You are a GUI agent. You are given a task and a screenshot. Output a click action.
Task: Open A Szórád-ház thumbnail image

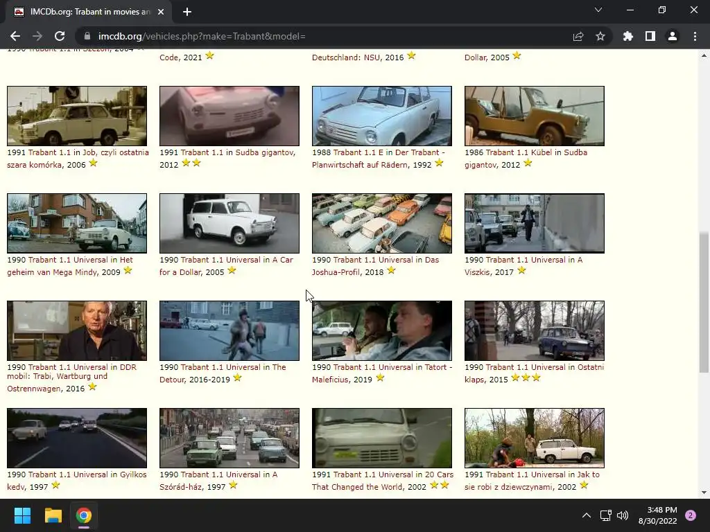(x=229, y=438)
